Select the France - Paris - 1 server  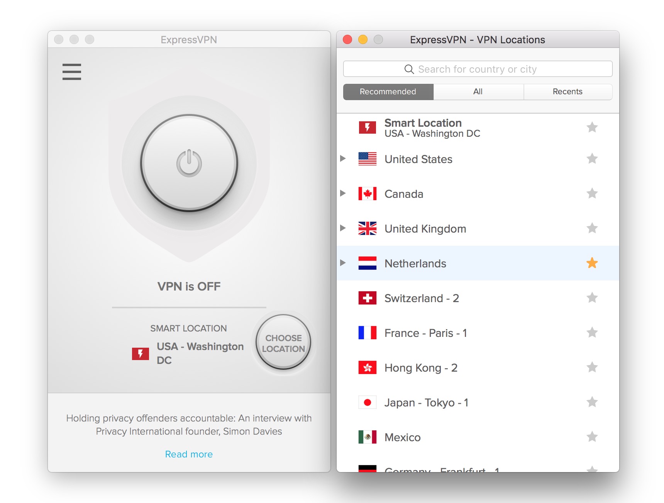425,333
